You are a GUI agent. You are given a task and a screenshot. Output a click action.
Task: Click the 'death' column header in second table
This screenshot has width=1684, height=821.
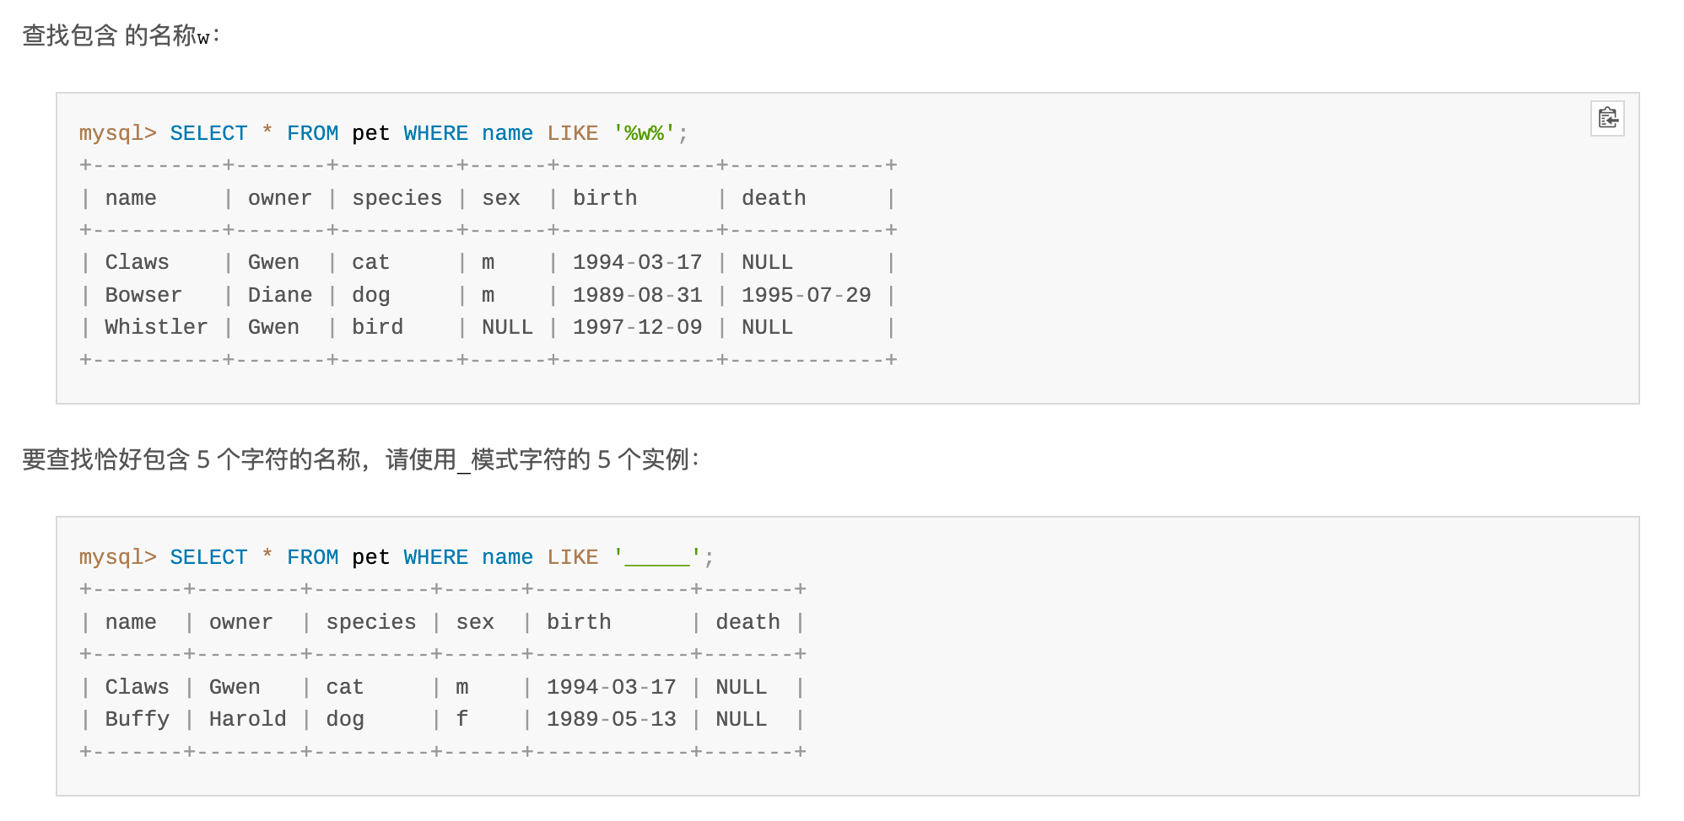point(748,622)
